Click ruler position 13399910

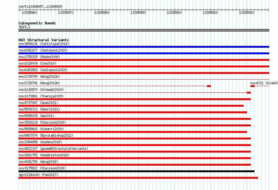click(210, 12)
